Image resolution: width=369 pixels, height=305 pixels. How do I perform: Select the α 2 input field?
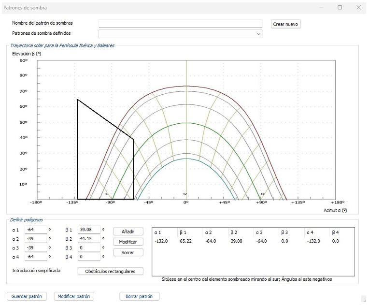(x=36, y=239)
